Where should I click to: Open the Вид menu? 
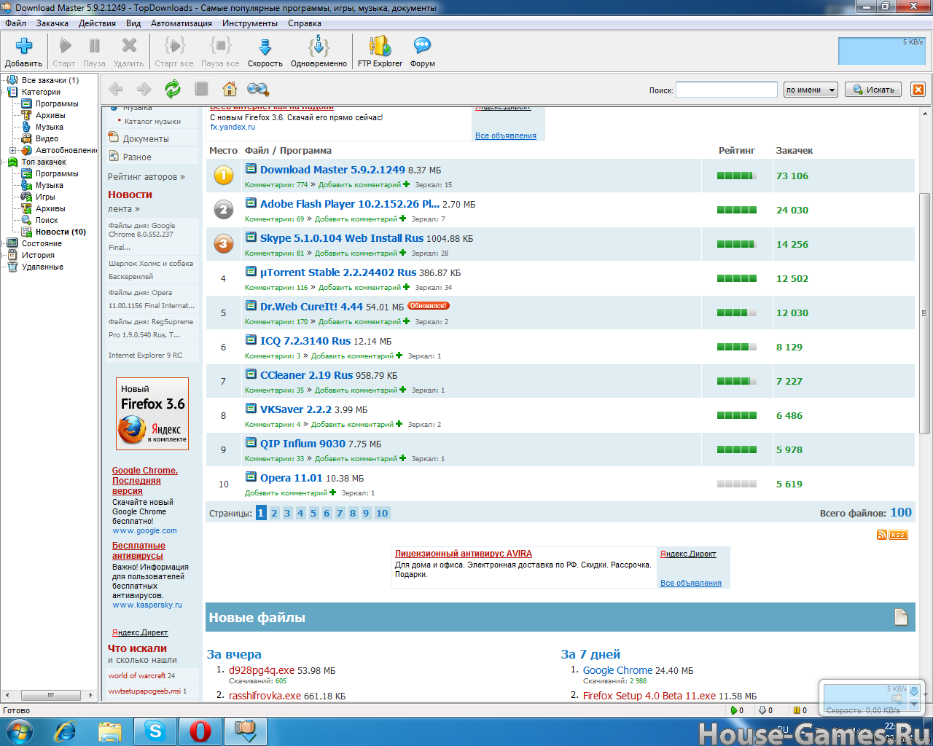click(x=133, y=23)
